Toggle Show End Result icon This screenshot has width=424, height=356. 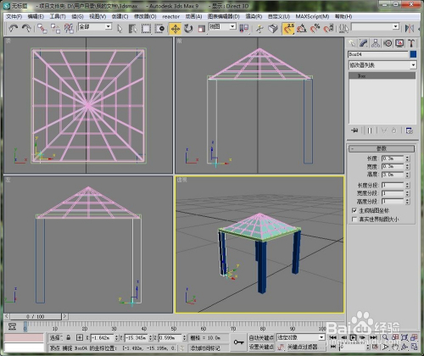click(370, 131)
